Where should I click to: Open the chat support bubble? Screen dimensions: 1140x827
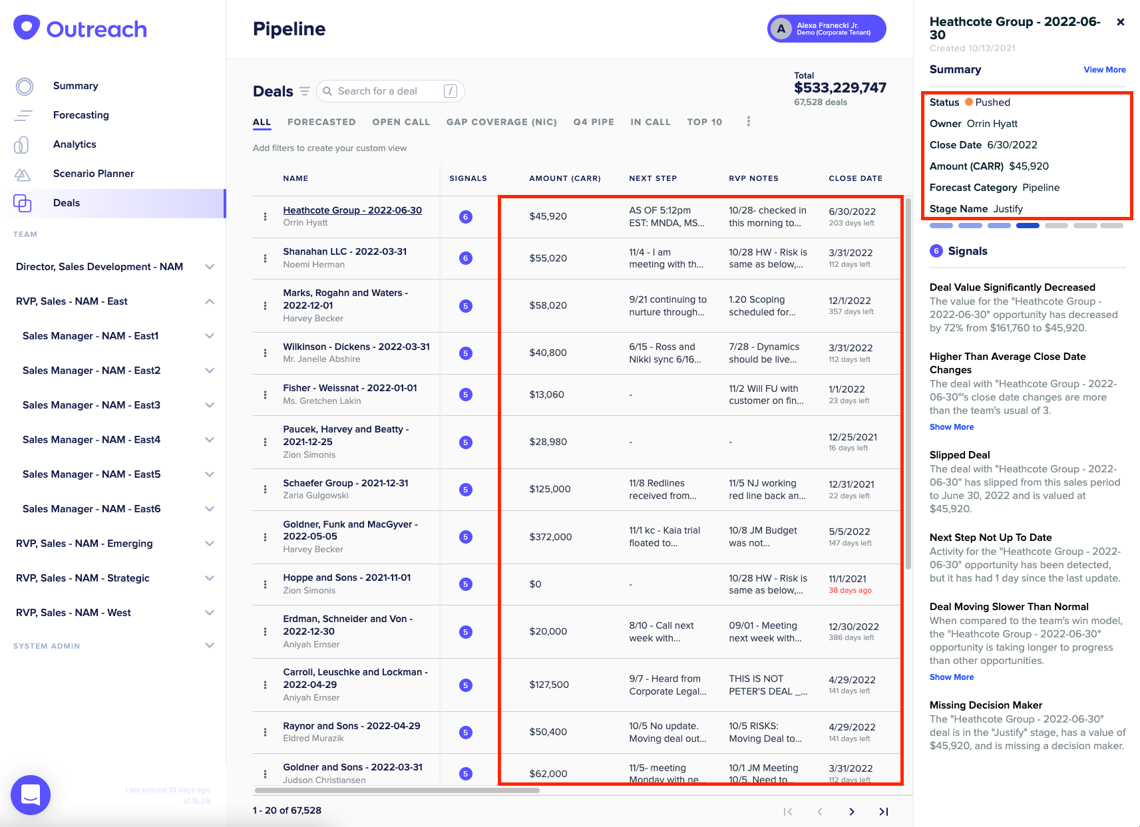click(x=31, y=794)
